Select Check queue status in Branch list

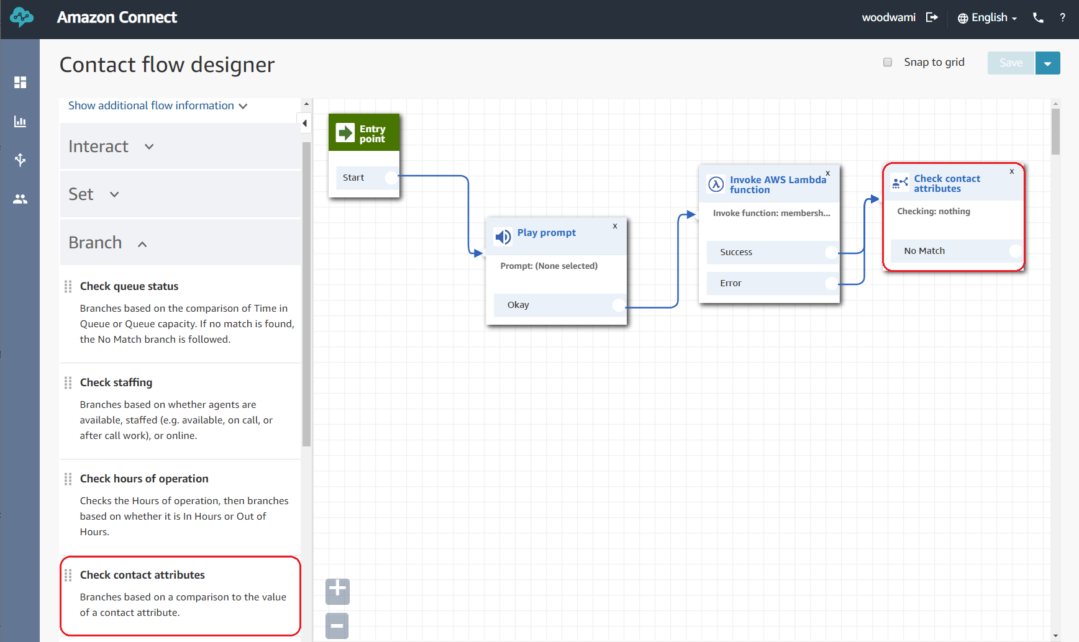point(129,286)
